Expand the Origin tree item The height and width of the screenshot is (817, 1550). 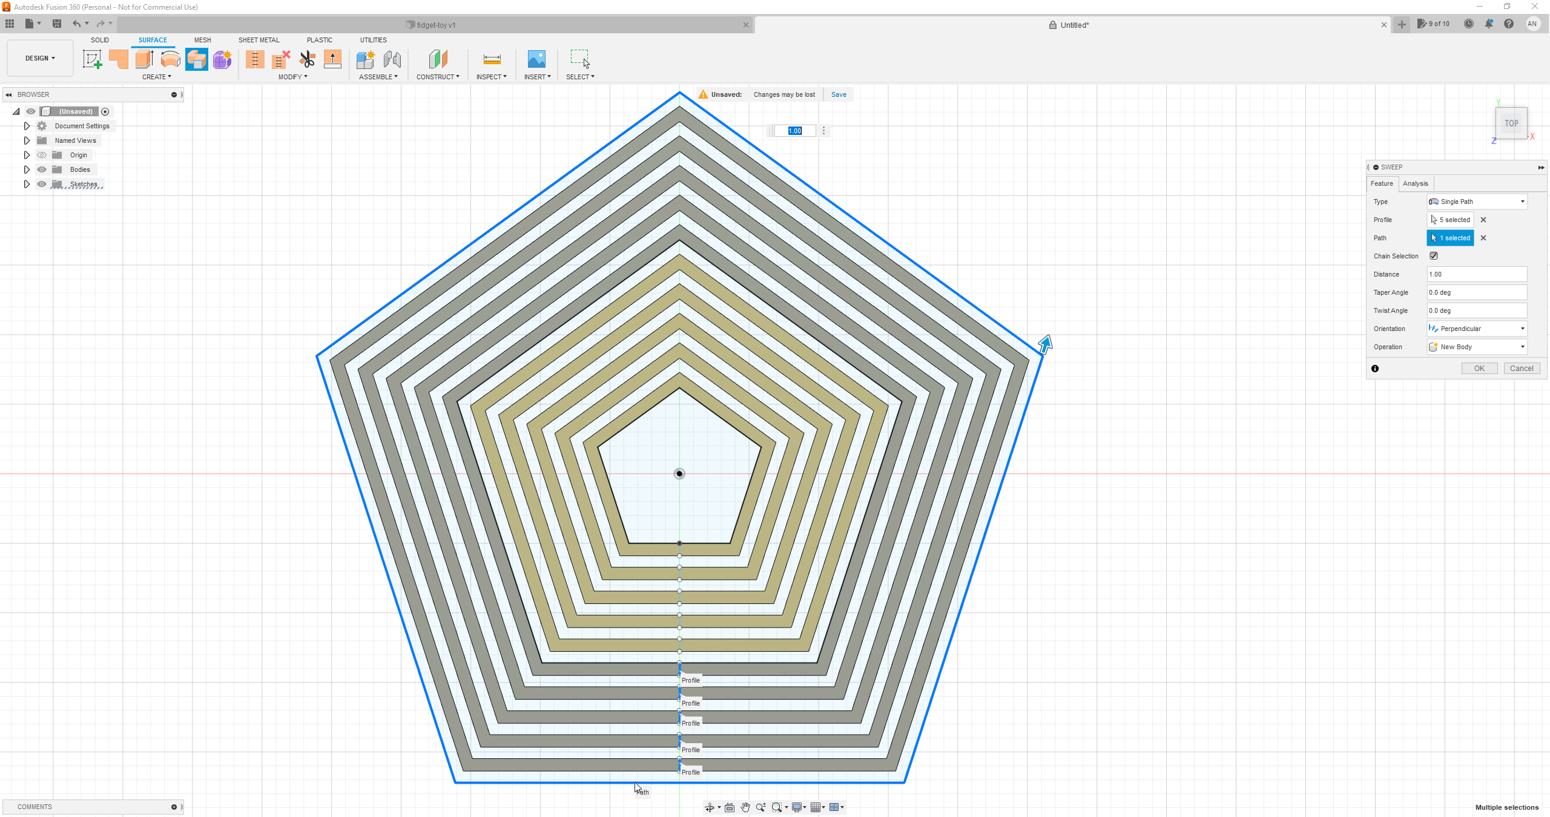(x=27, y=155)
